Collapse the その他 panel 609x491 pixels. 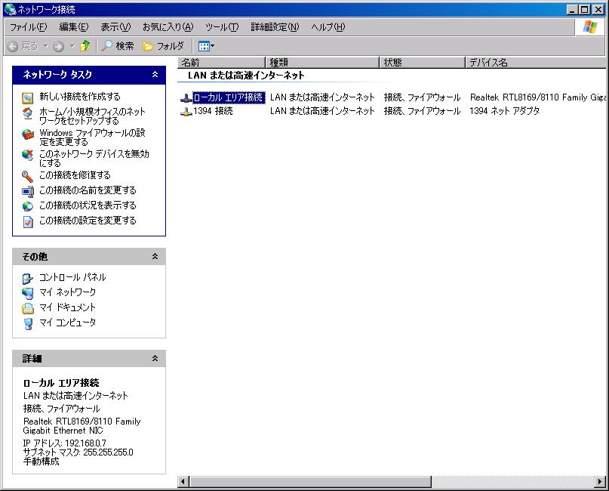(x=155, y=256)
